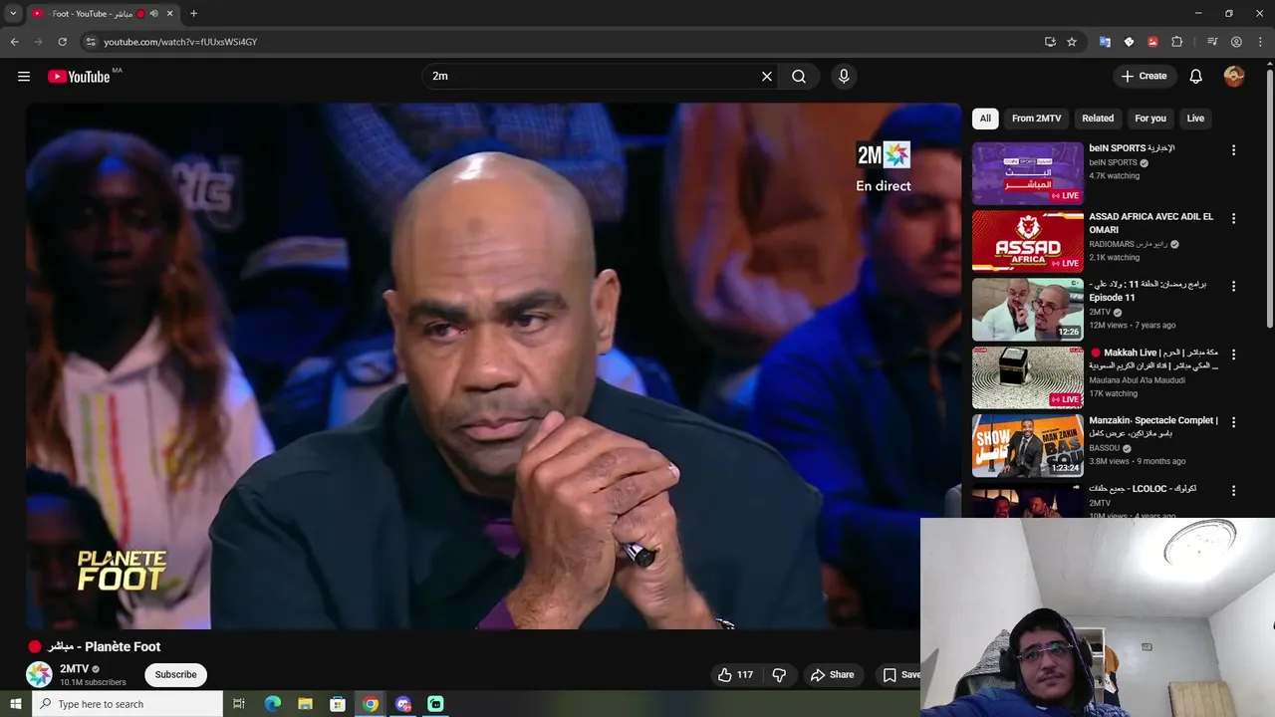Select the All filter chip
This screenshot has width=1275, height=717.
point(985,119)
